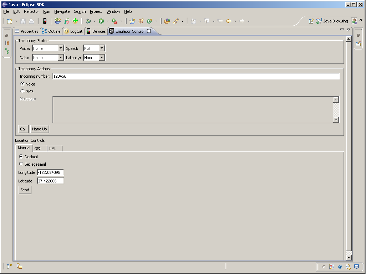Expand the New Java Class dropdown arrow

point(156,21)
